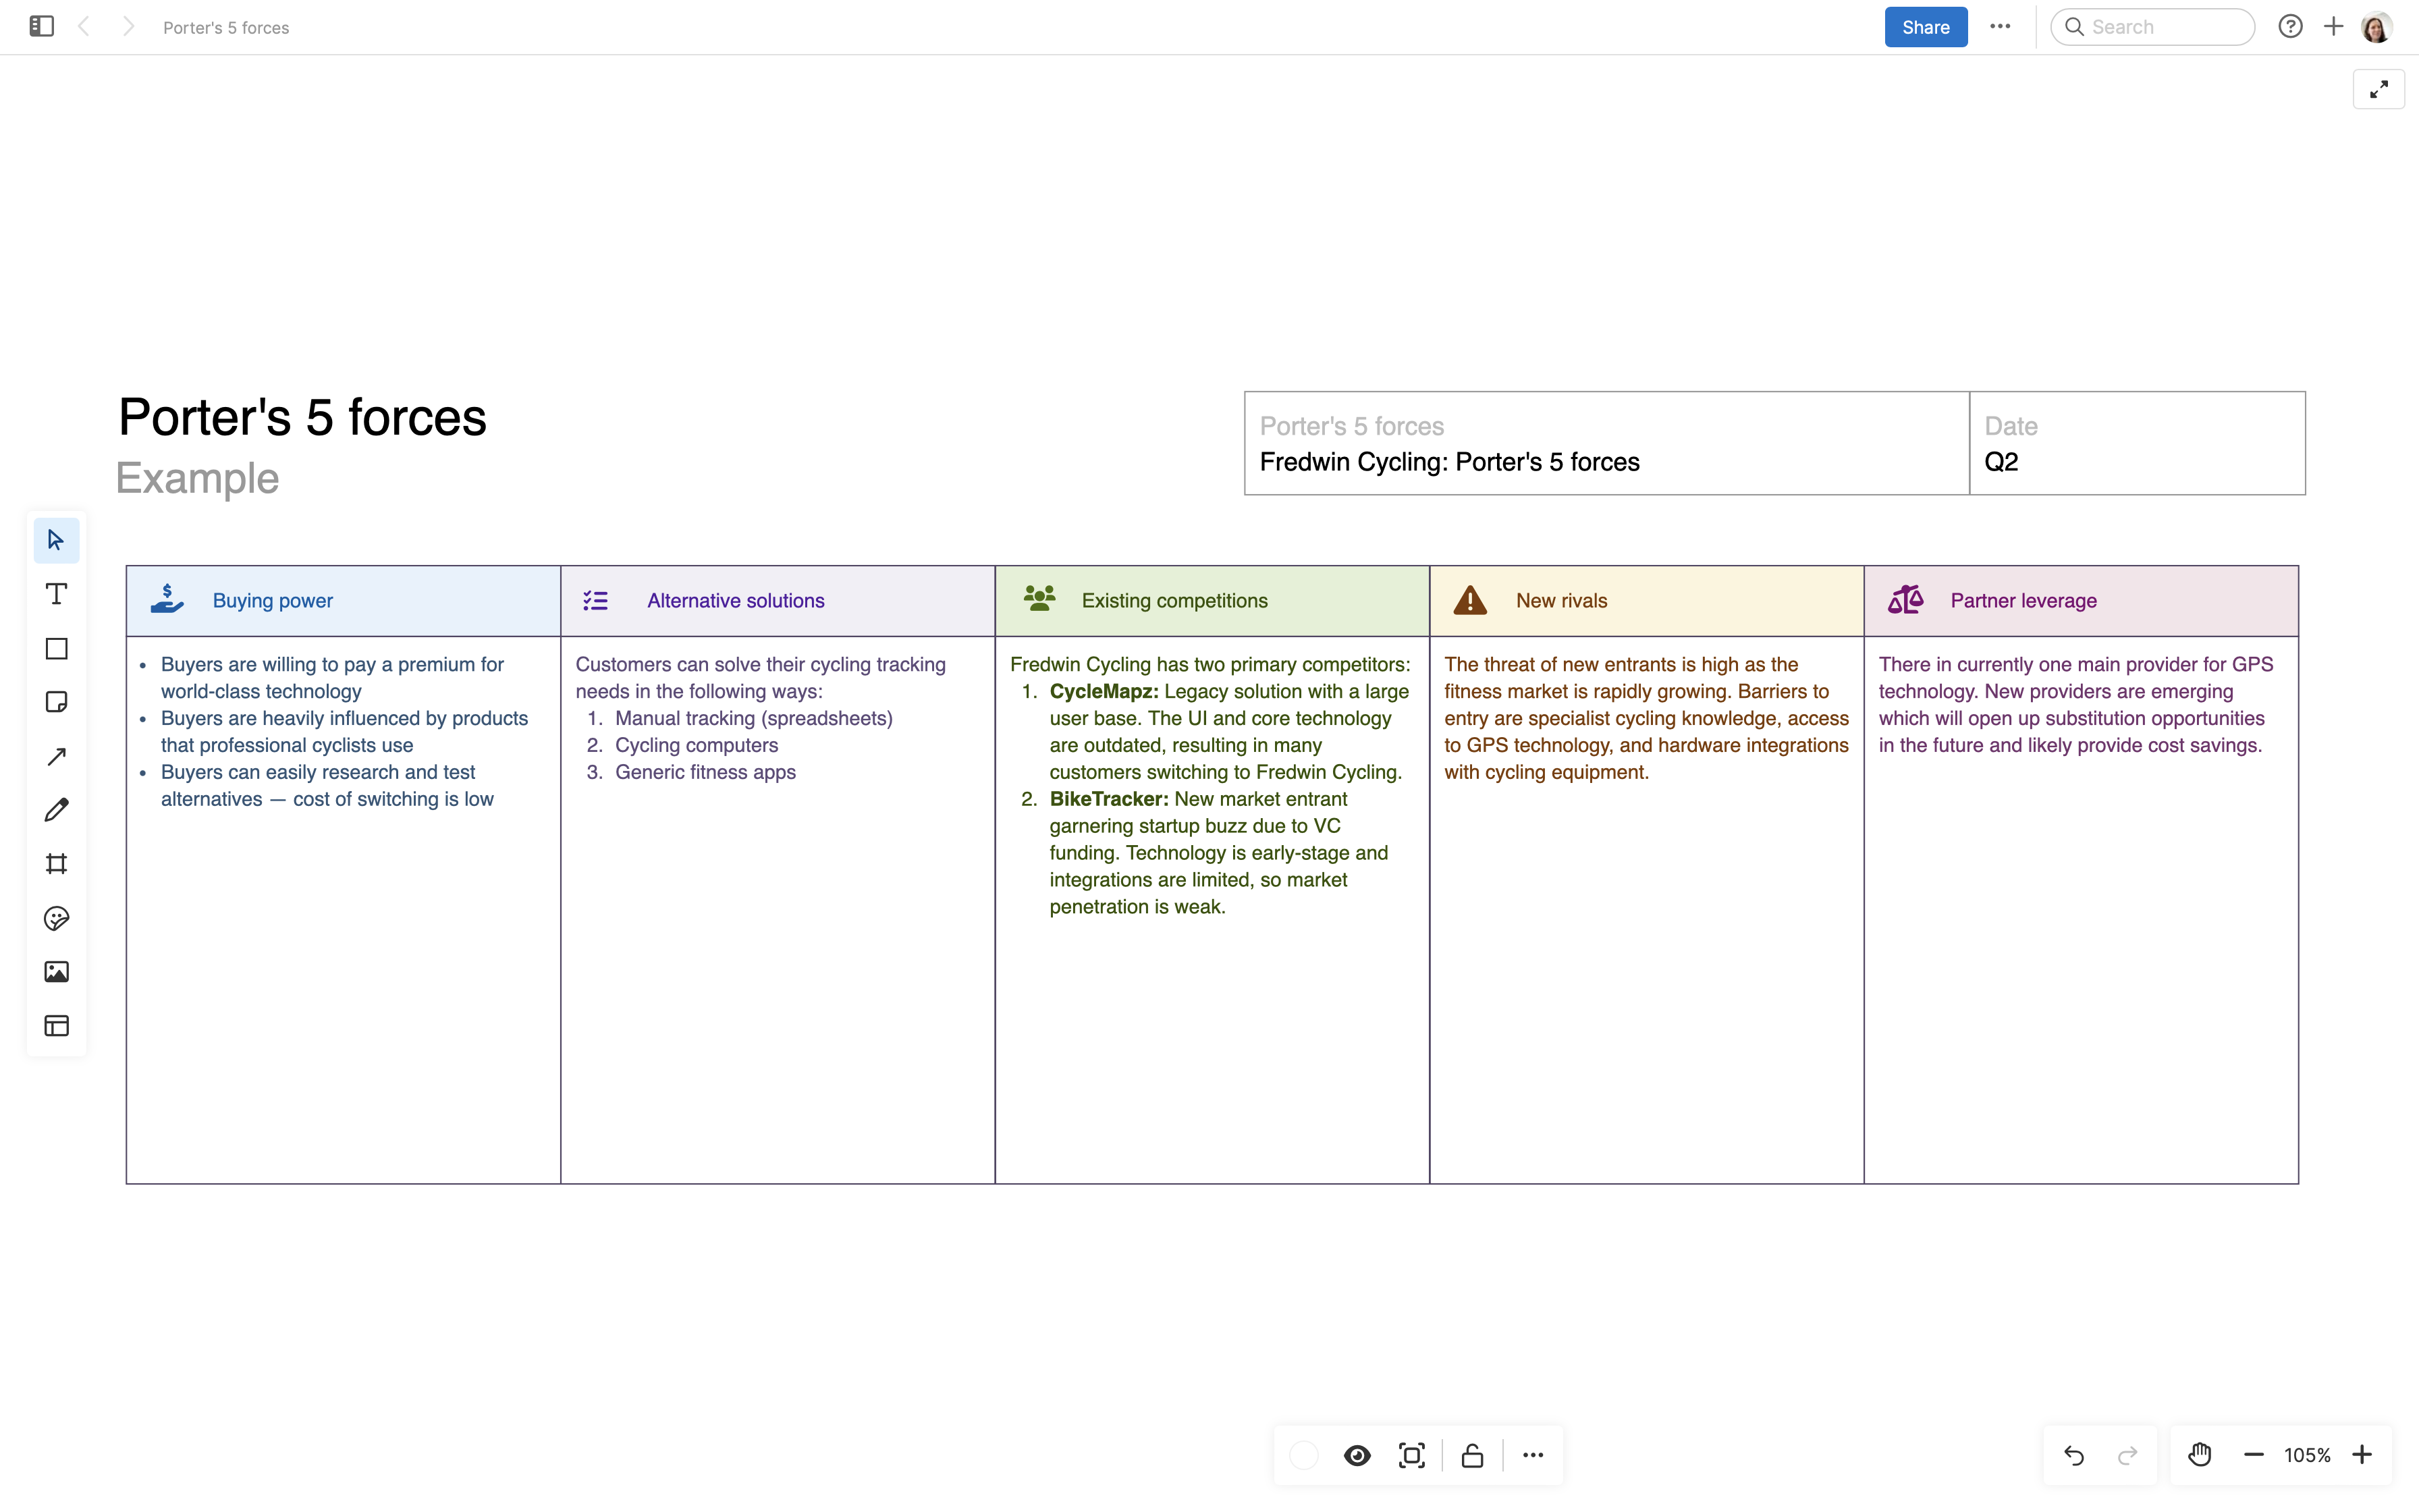Toggle the eye visibility button
2419x1512 pixels.
pos(1357,1455)
